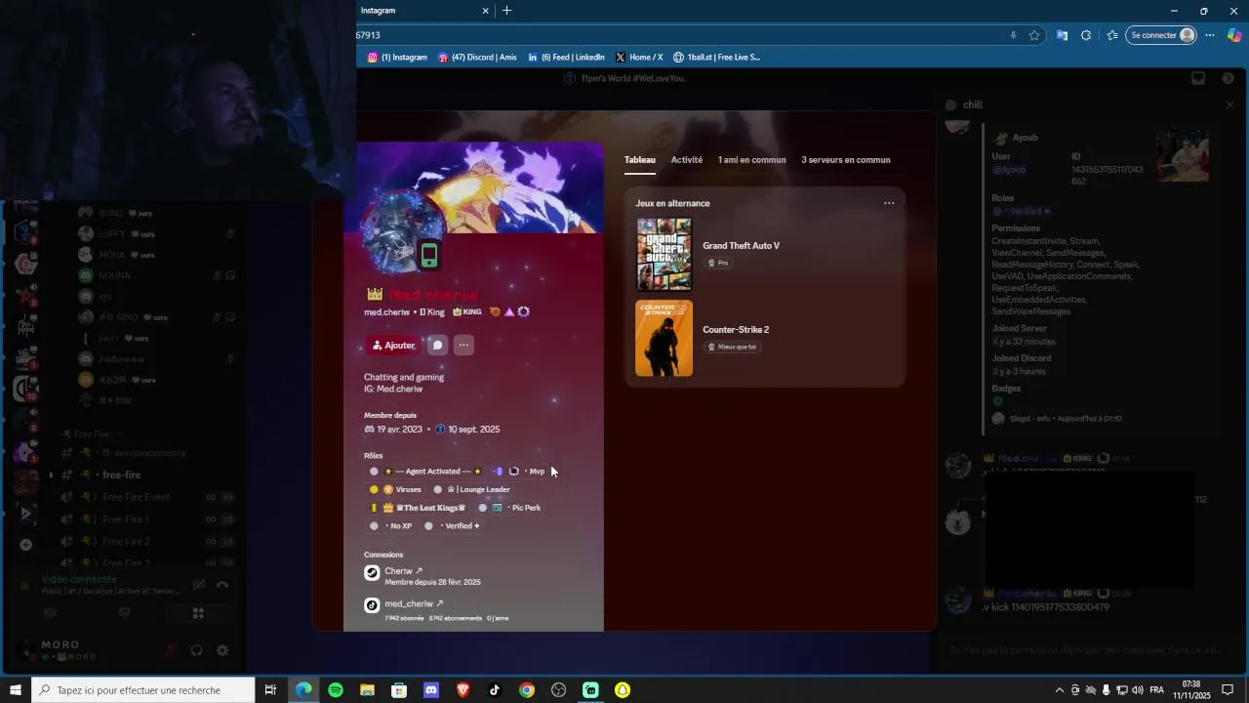Select the Viruses role chip
The width and height of the screenshot is (1249, 703).
pyautogui.click(x=395, y=490)
